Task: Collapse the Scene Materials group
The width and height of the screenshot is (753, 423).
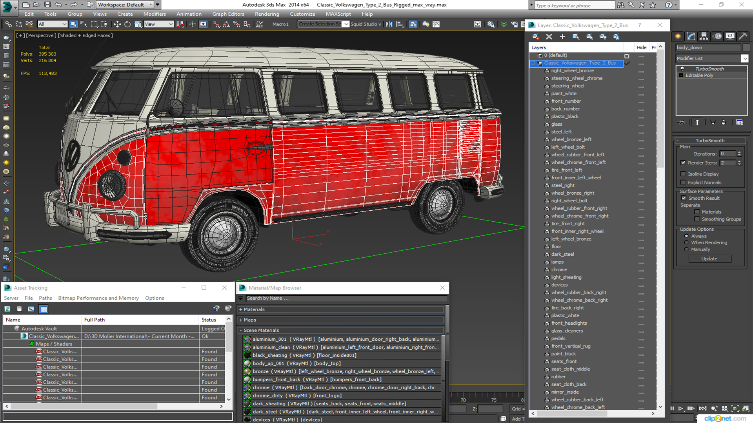Action: [241, 331]
